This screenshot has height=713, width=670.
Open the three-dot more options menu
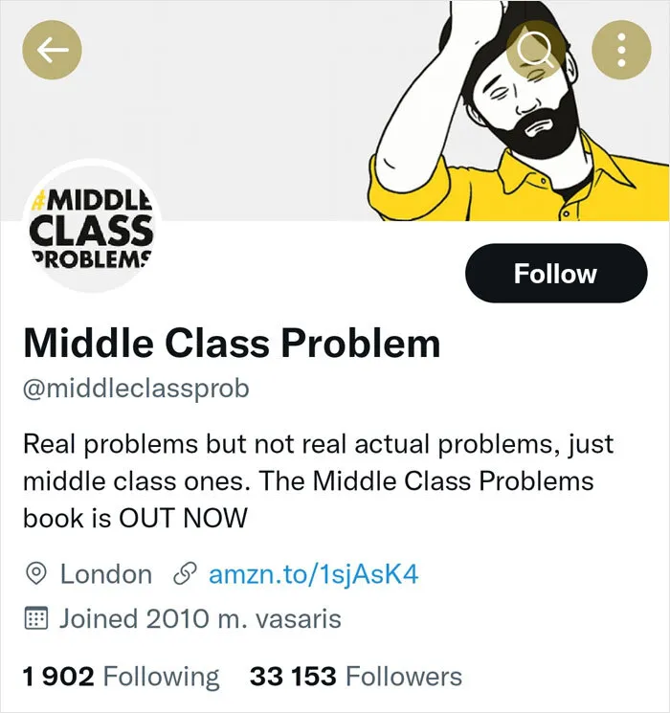pyautogui.click(x=621, y=50)
